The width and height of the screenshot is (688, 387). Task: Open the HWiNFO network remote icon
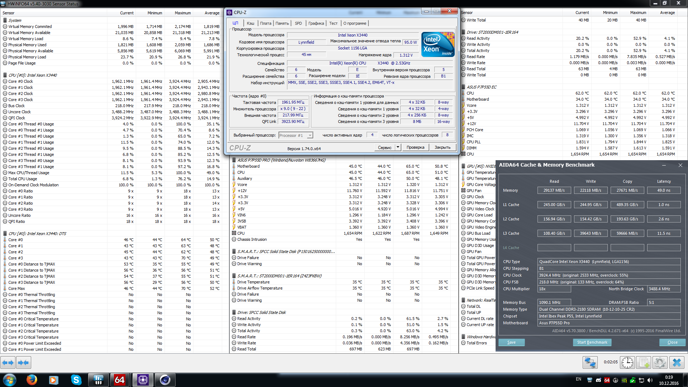pyautogui.click(x=590, y=363)
